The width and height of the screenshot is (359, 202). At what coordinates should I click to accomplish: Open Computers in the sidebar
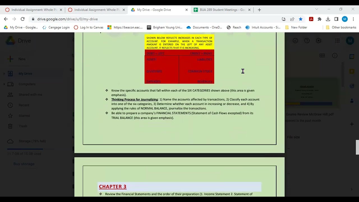[27, 84]
